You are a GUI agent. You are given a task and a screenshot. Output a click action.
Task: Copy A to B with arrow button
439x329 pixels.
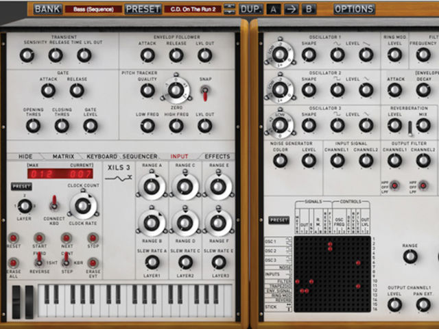tap(291, 10)
